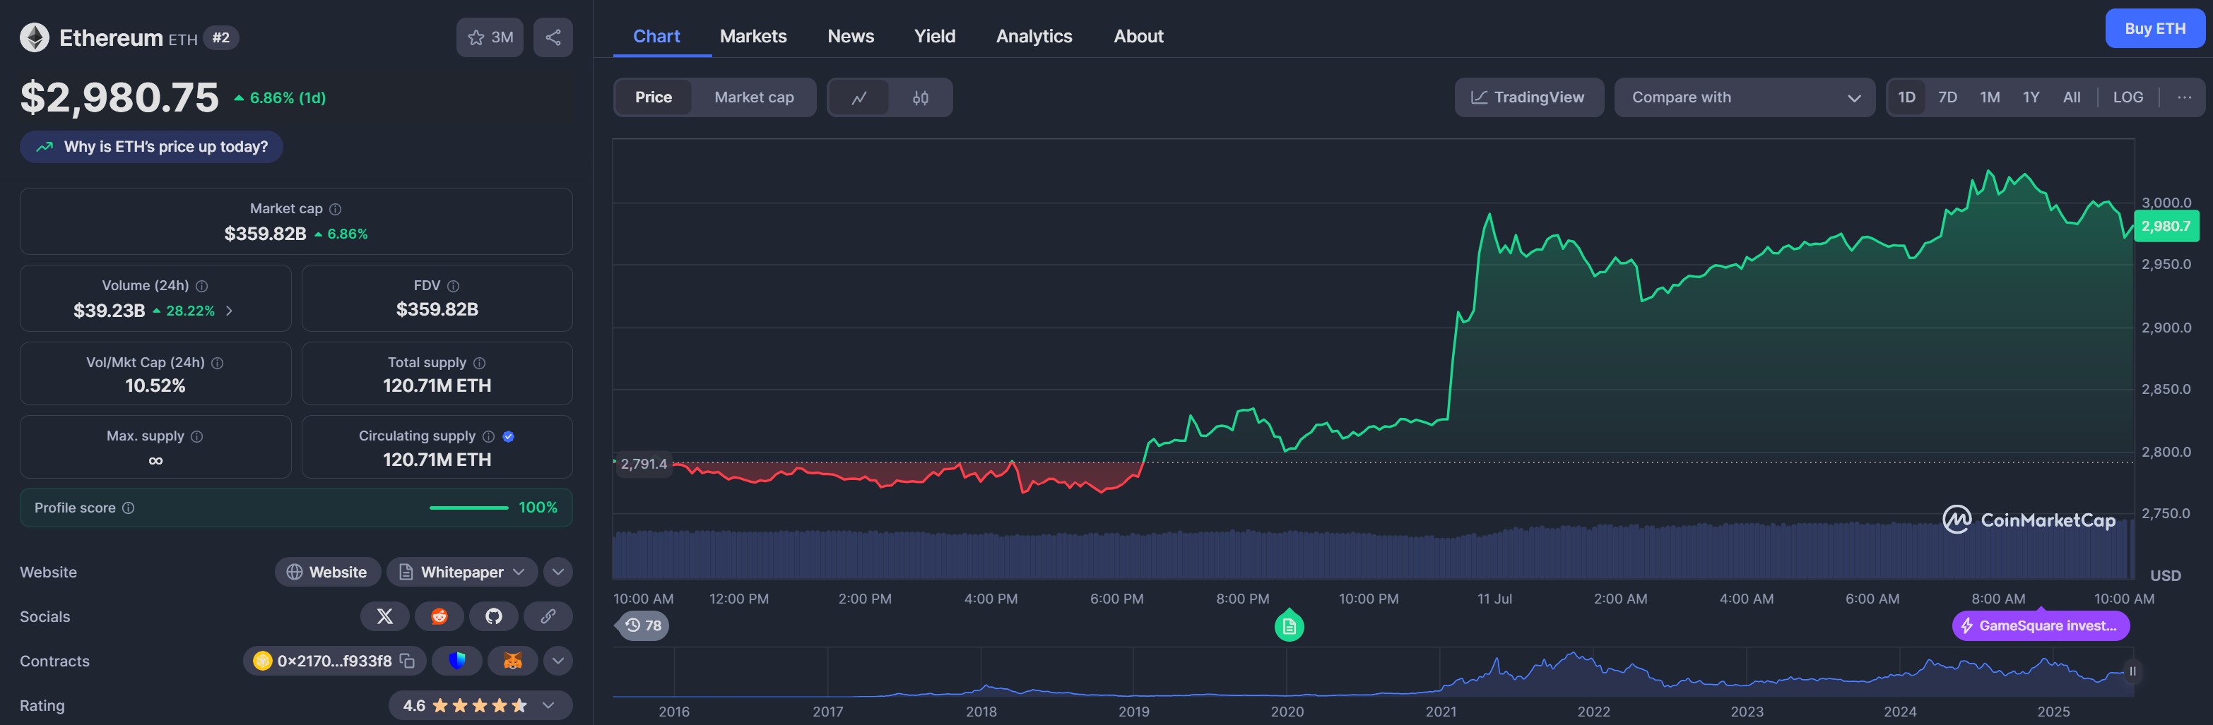Expand the 4.6 Rating details
Viewport: 2213px width, 725px height.
click(x=481, y=705)
